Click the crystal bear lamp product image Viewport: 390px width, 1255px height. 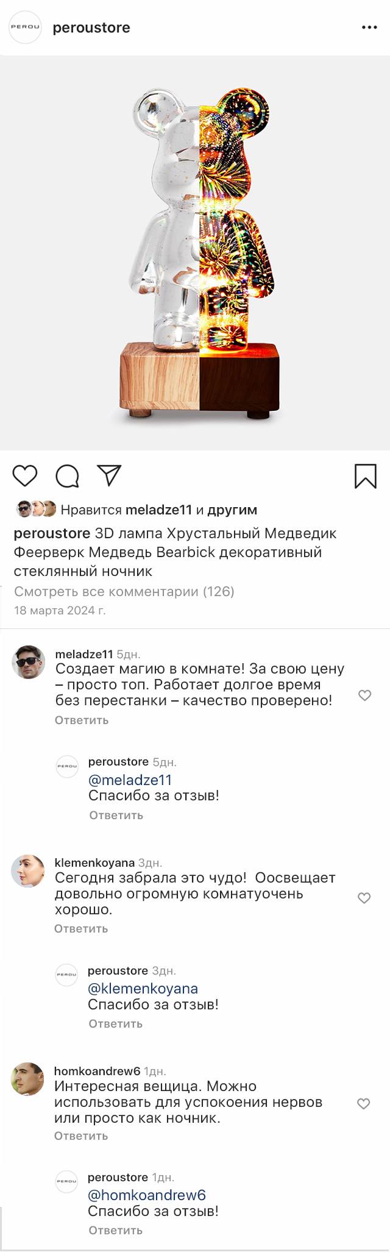click(200, 255)
